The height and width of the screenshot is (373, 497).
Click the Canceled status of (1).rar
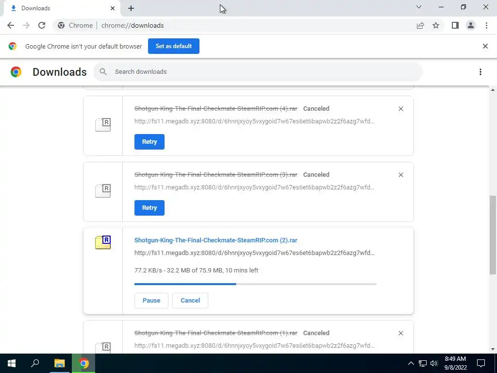[x=316, y=333]
